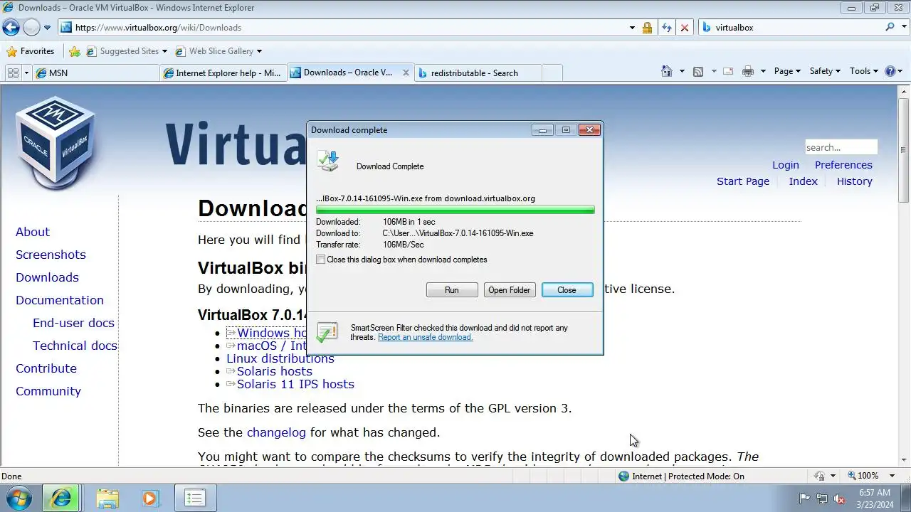This screenshot has height=512, width=911.
Task: Open the Safety menu
Action: 825,71
